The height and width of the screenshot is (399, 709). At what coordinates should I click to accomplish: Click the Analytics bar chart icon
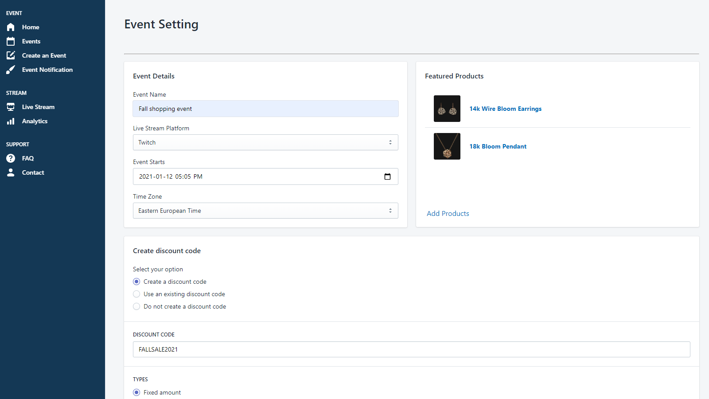coord(11,121)
